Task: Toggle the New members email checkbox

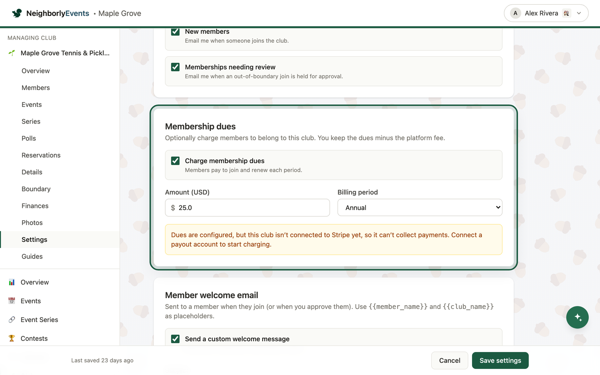Action: [175, 31]
